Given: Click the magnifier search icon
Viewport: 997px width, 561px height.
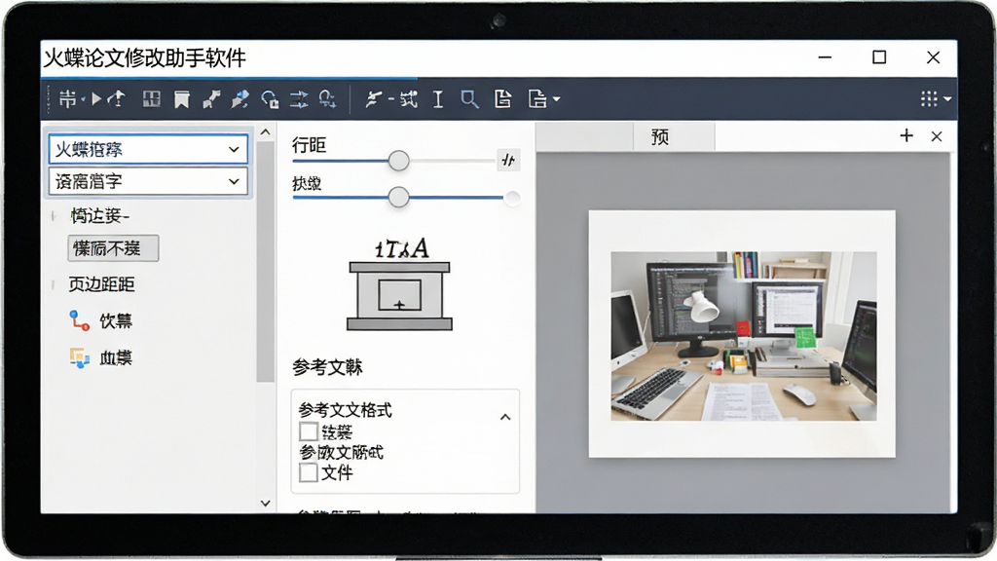Looking at the screenshot, I should tap(469, 98).
